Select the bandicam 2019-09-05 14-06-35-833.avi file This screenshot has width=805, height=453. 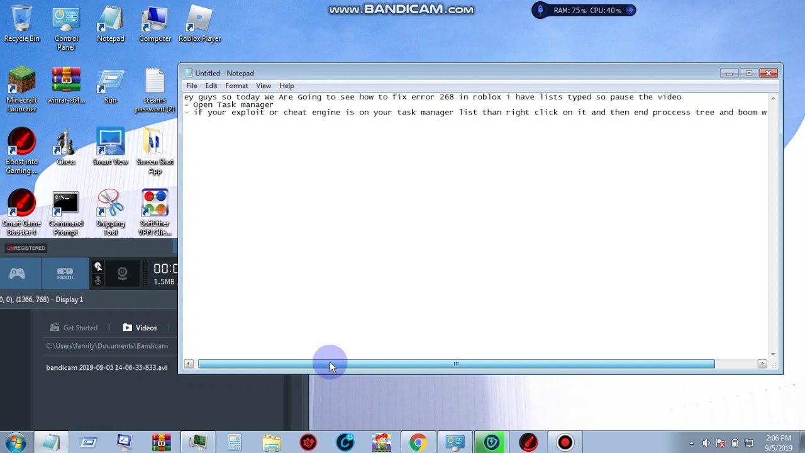(x=106, y=367)
